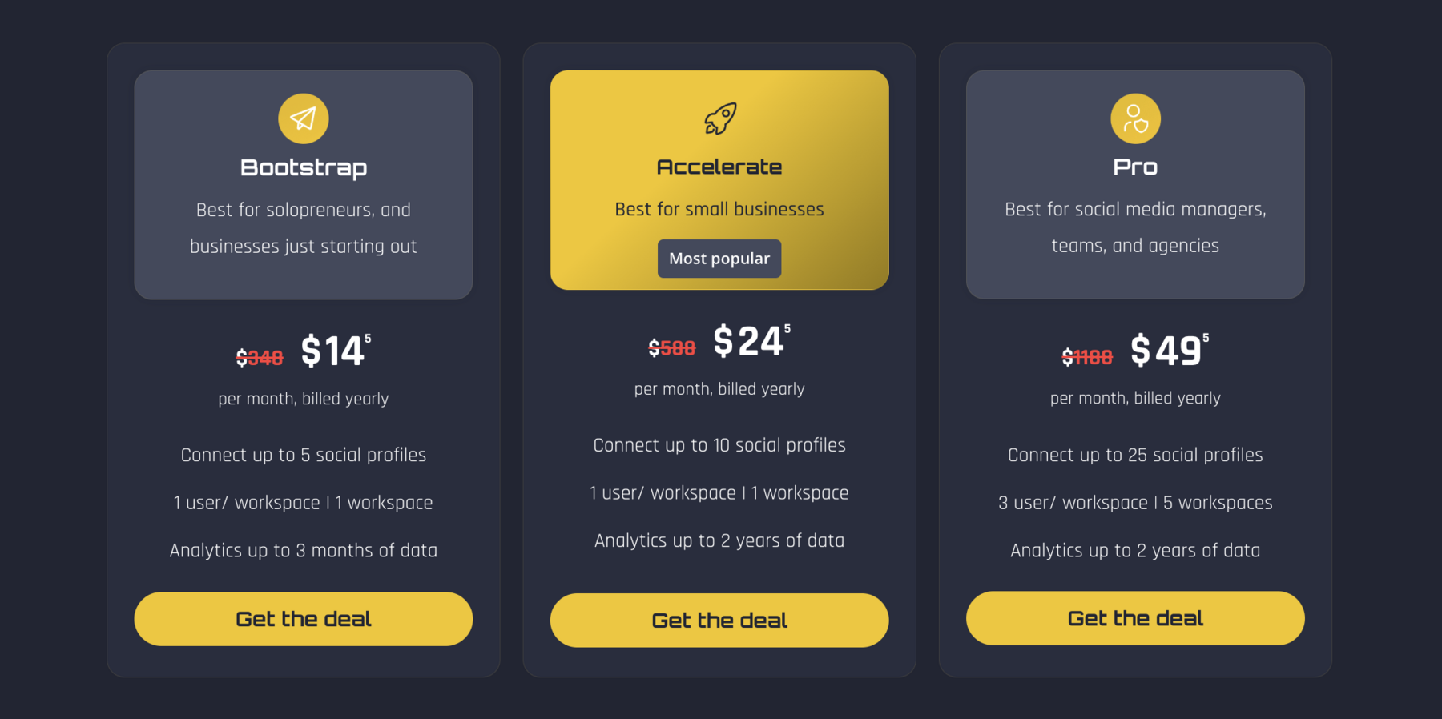Click the Most popular badge
Screen dimensions: 1442x719
[719, 259]
